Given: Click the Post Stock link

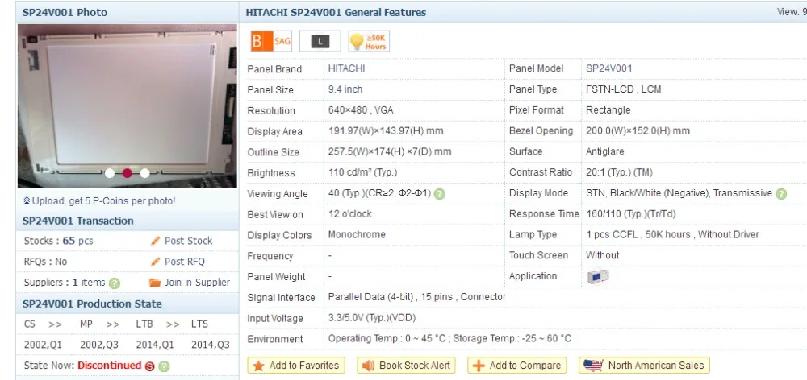Looking at the screenshot, I should [188, 241].
